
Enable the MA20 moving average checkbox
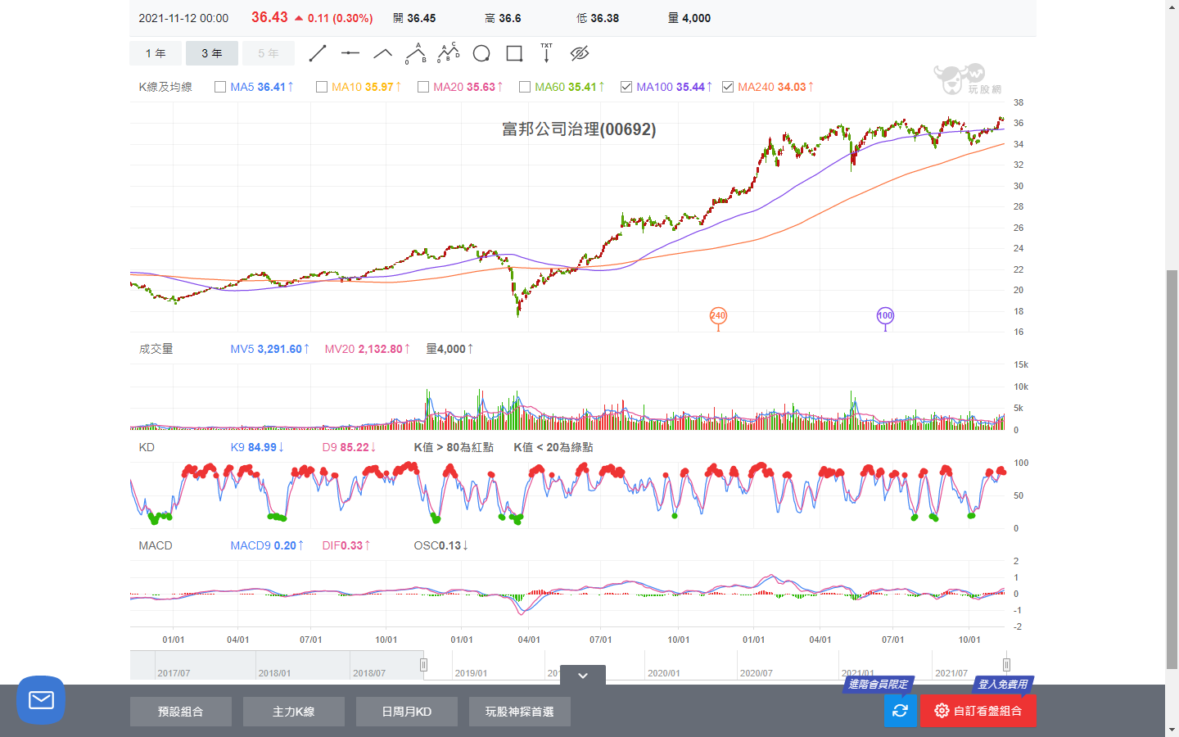tap(423, 87)
